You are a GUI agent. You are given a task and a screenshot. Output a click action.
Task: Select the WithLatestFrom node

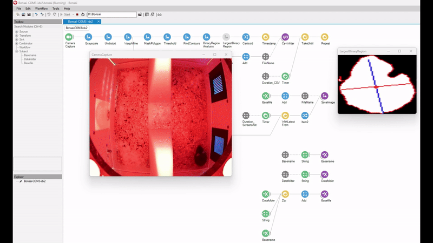pyautogui.click(x=285, y=116)
